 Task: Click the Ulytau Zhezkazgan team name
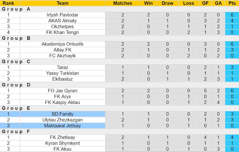tap(62, 120)
